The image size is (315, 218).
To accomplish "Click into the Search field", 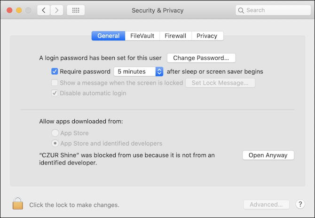I will [x=273, y=10].
